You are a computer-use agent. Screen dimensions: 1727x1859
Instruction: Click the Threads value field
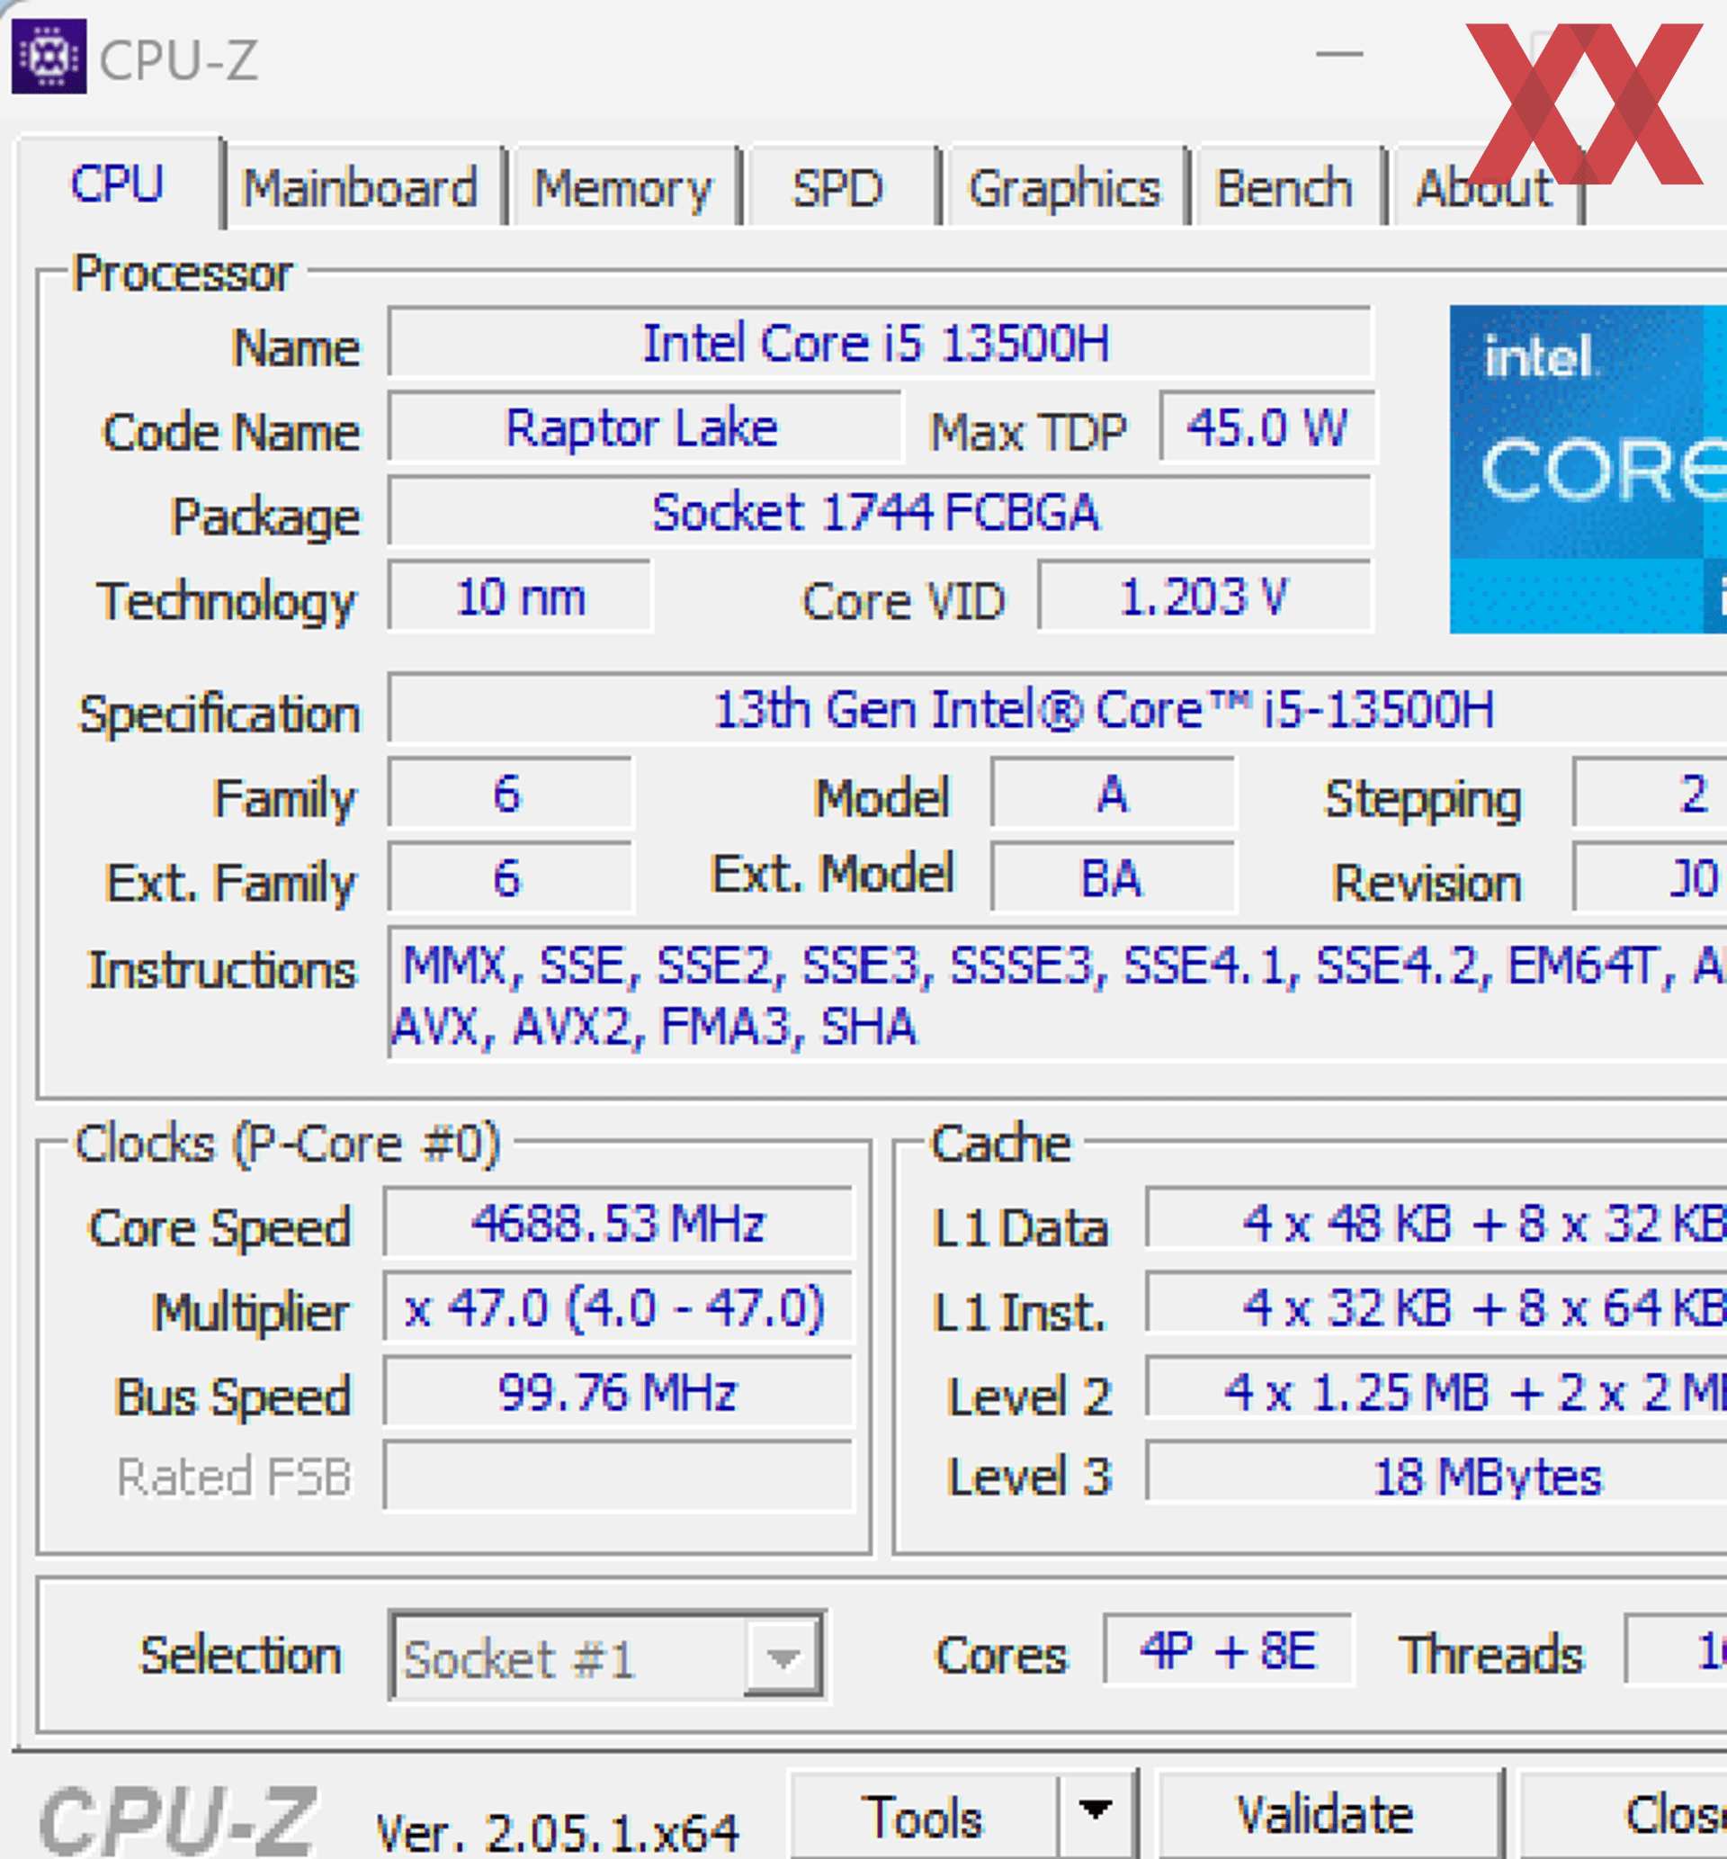pos(1677,1651)
